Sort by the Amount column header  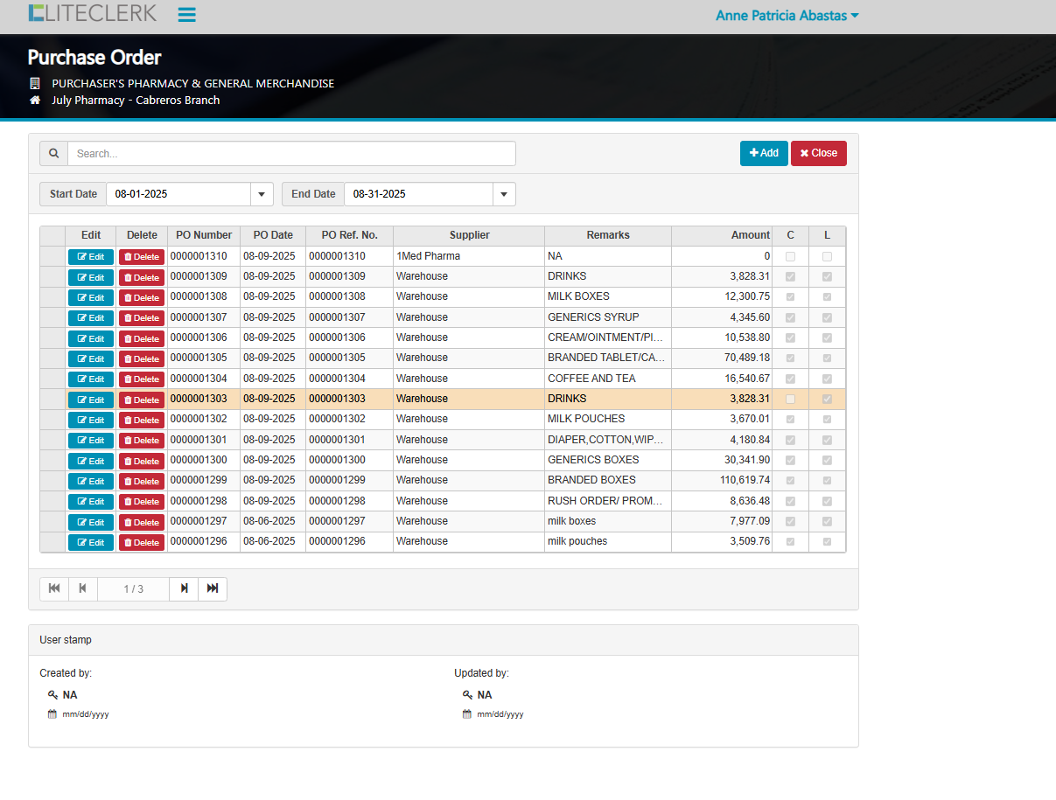coord(721,235)
